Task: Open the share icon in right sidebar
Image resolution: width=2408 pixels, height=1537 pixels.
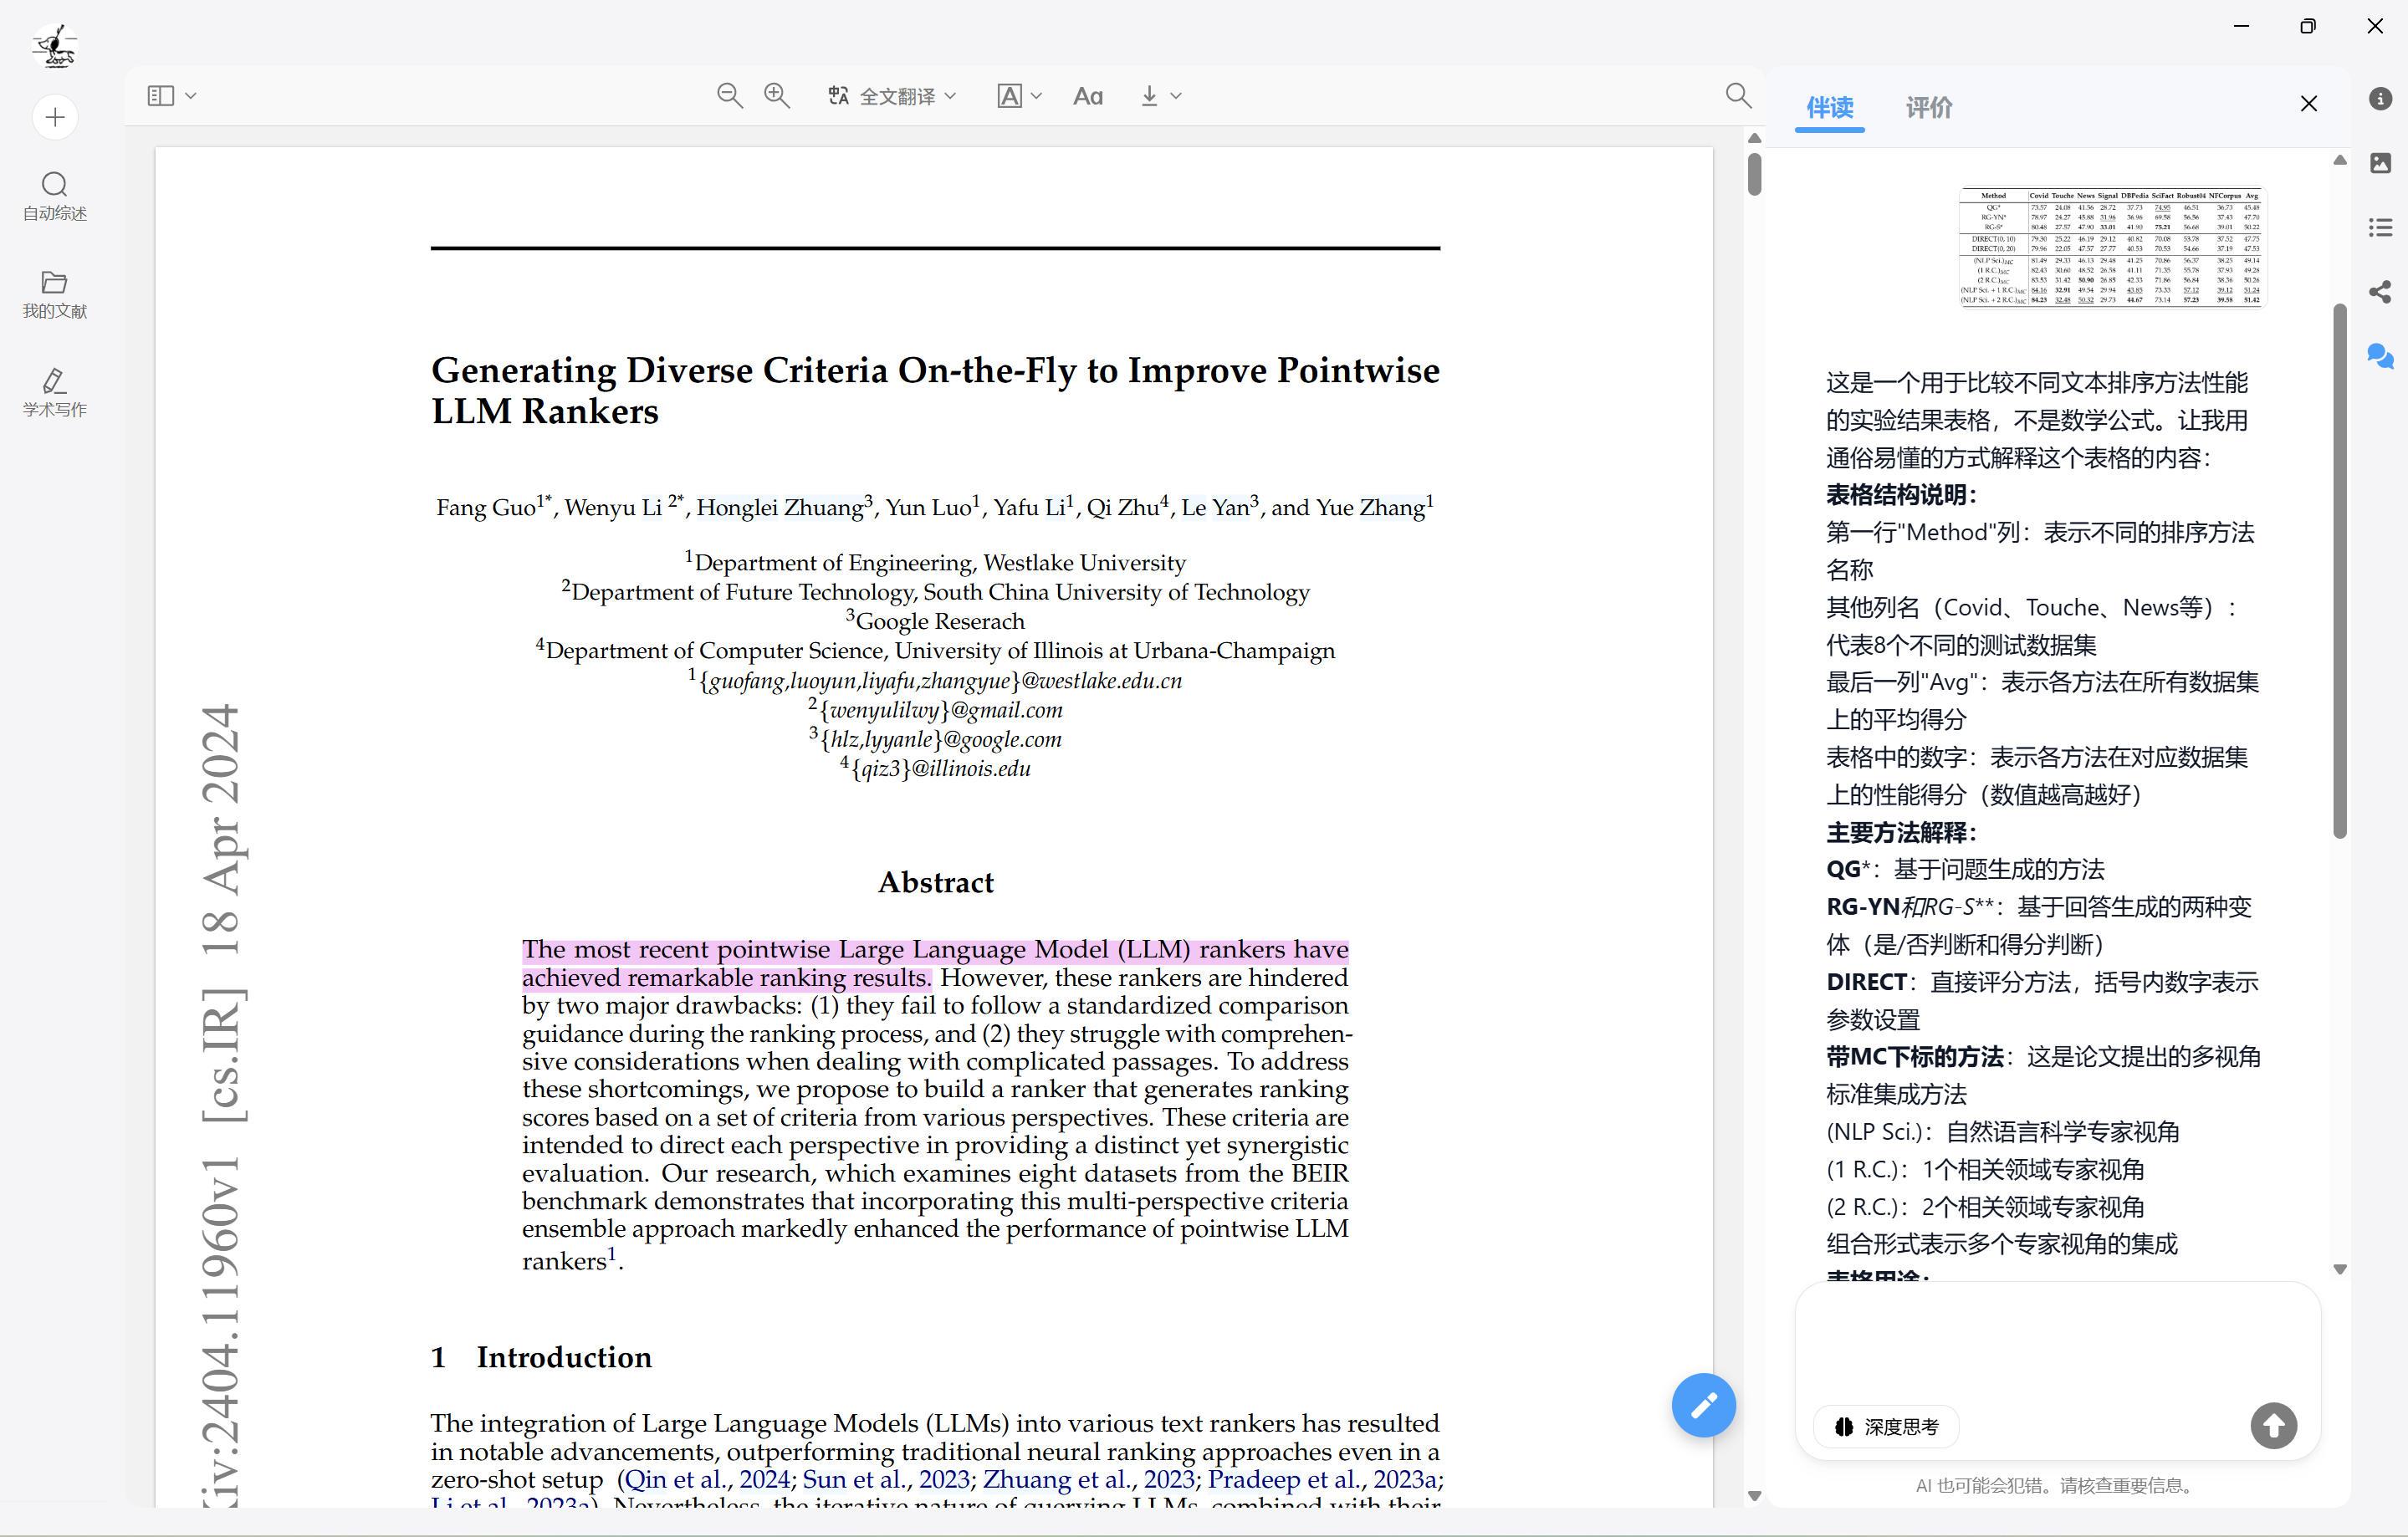Action: click(2380, 292)
